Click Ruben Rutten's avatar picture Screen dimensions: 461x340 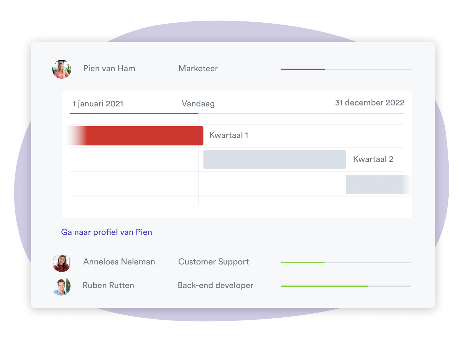[x=62, y=286]
